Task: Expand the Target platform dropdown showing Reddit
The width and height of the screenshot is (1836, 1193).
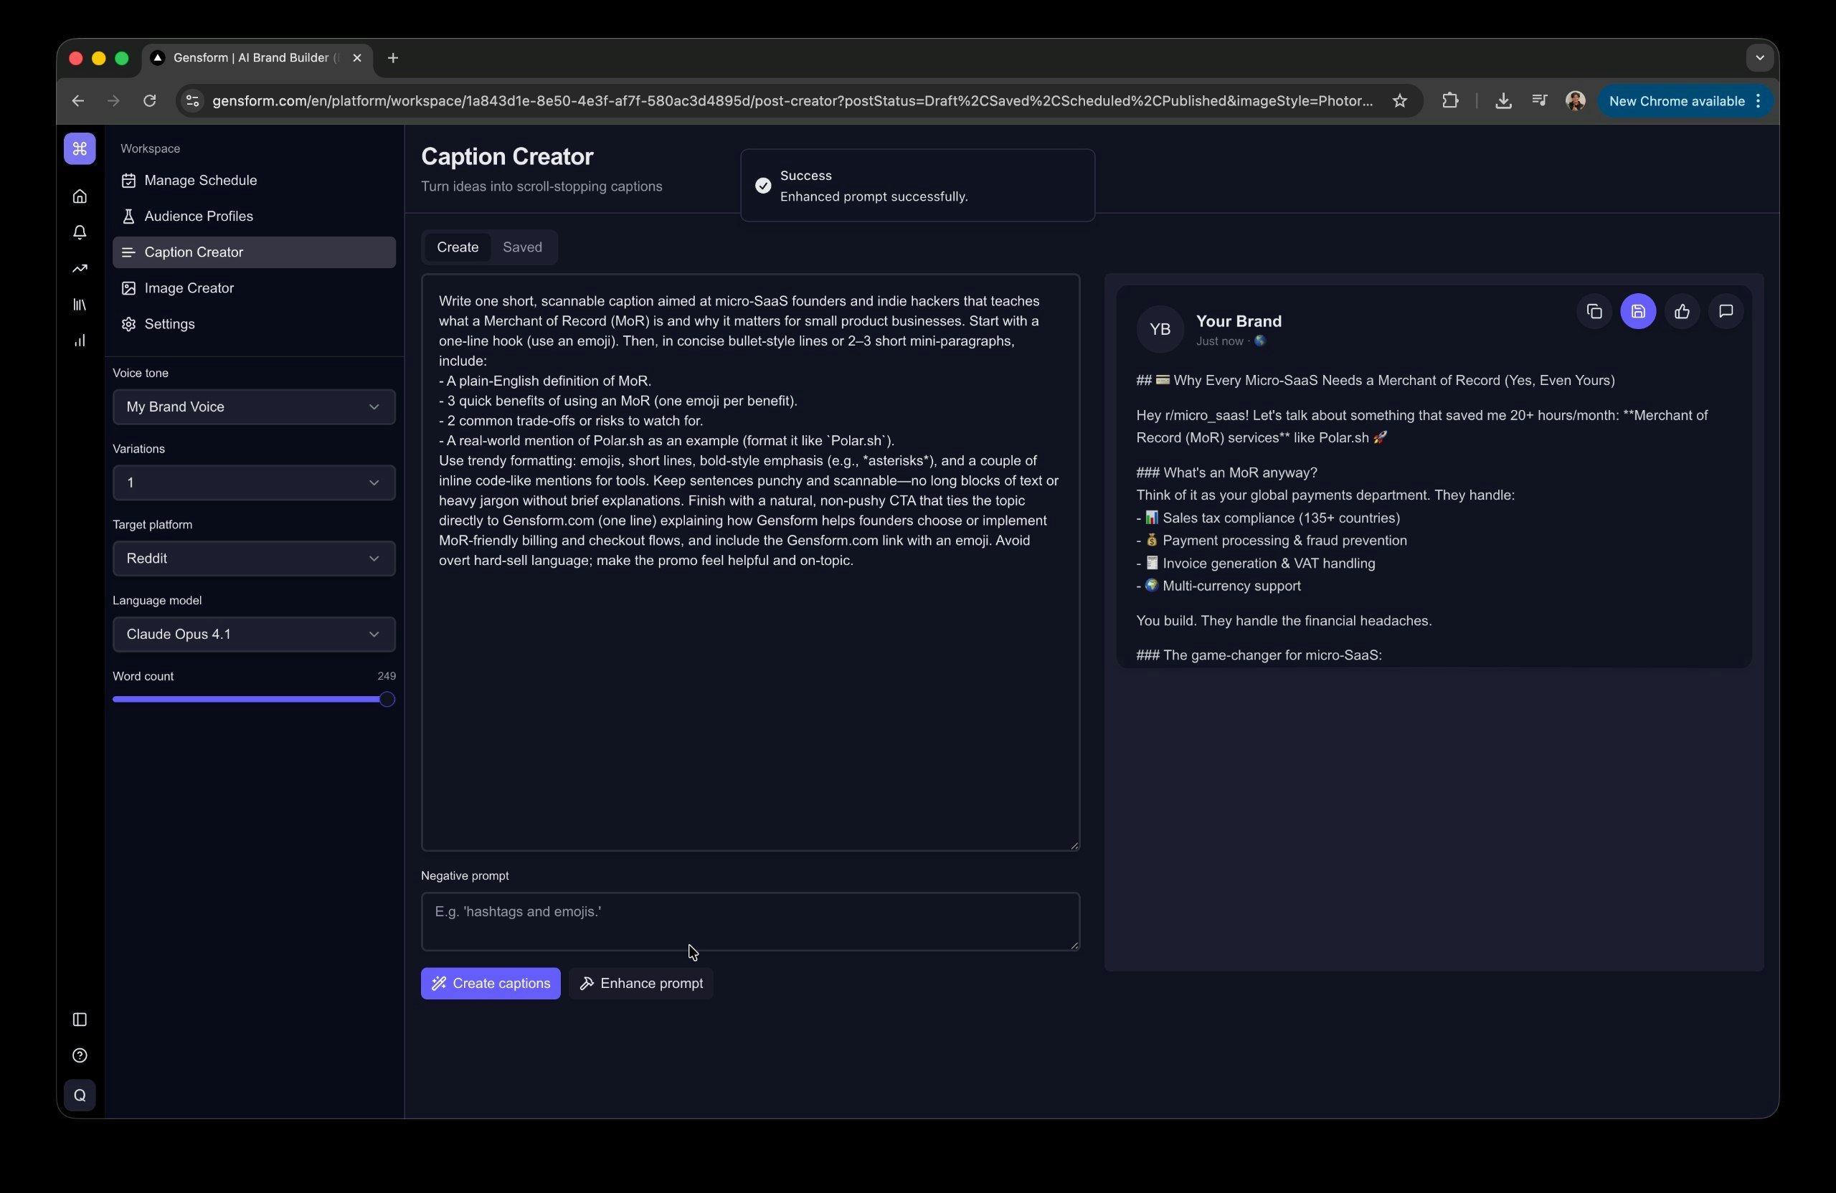Action: point(253,559)
